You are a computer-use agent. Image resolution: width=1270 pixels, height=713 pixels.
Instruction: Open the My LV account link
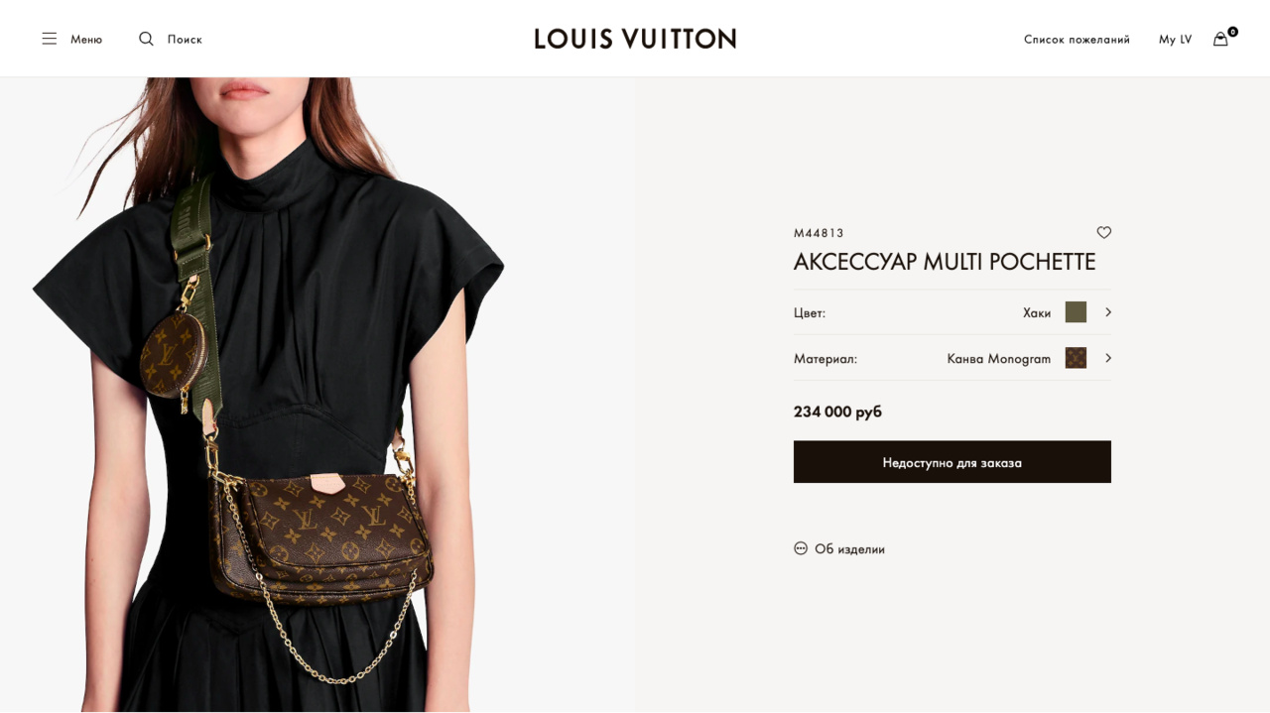point(1175,39)
